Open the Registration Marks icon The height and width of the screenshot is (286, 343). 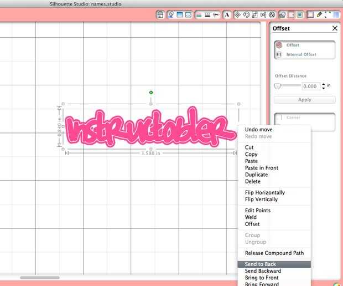coord(328,14)
